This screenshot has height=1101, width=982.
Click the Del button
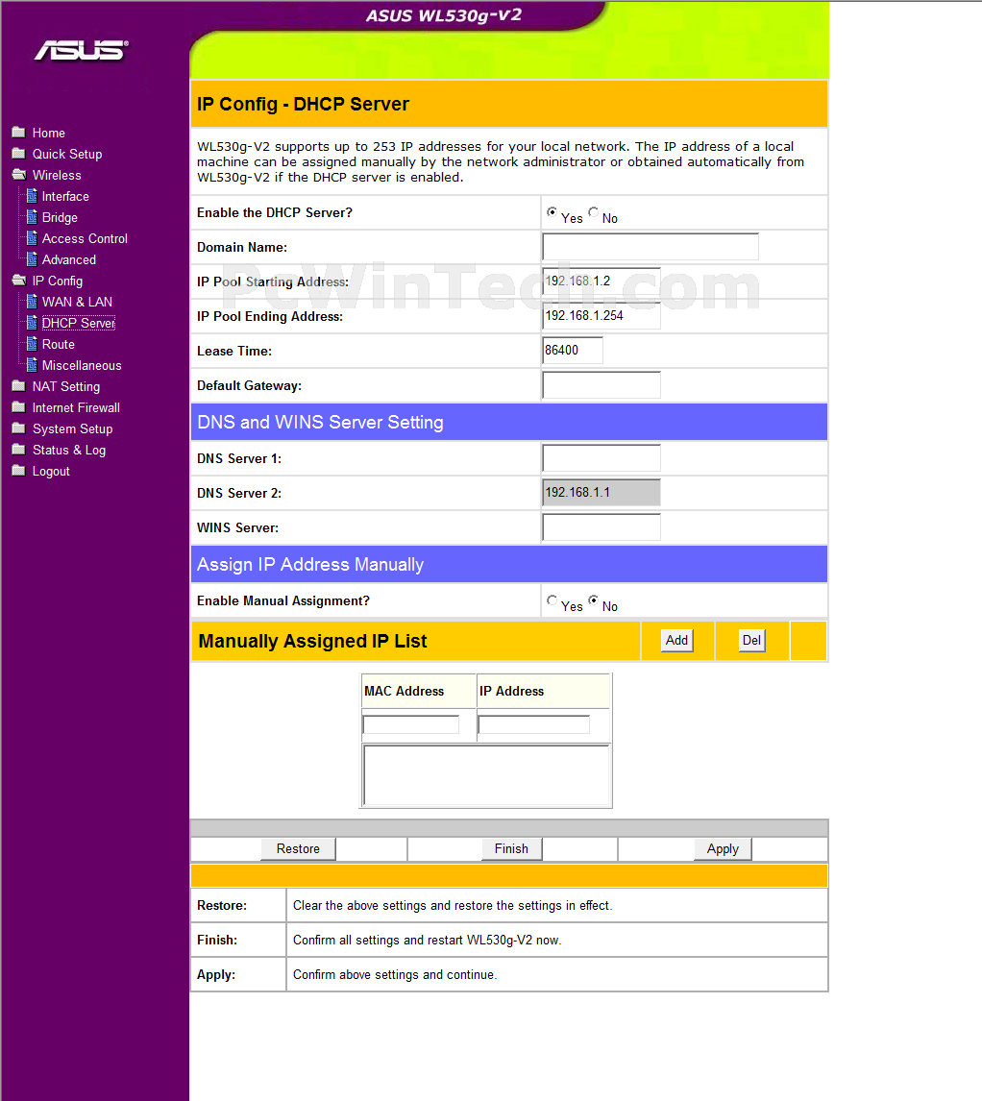pos(751,641)
